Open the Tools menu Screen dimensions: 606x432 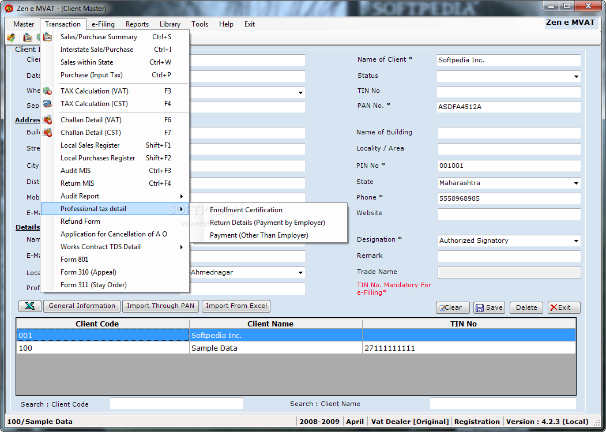click(x=200, y=24)
